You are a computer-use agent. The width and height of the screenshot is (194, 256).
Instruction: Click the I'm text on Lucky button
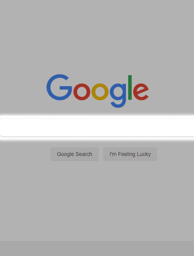pos(113,154)
